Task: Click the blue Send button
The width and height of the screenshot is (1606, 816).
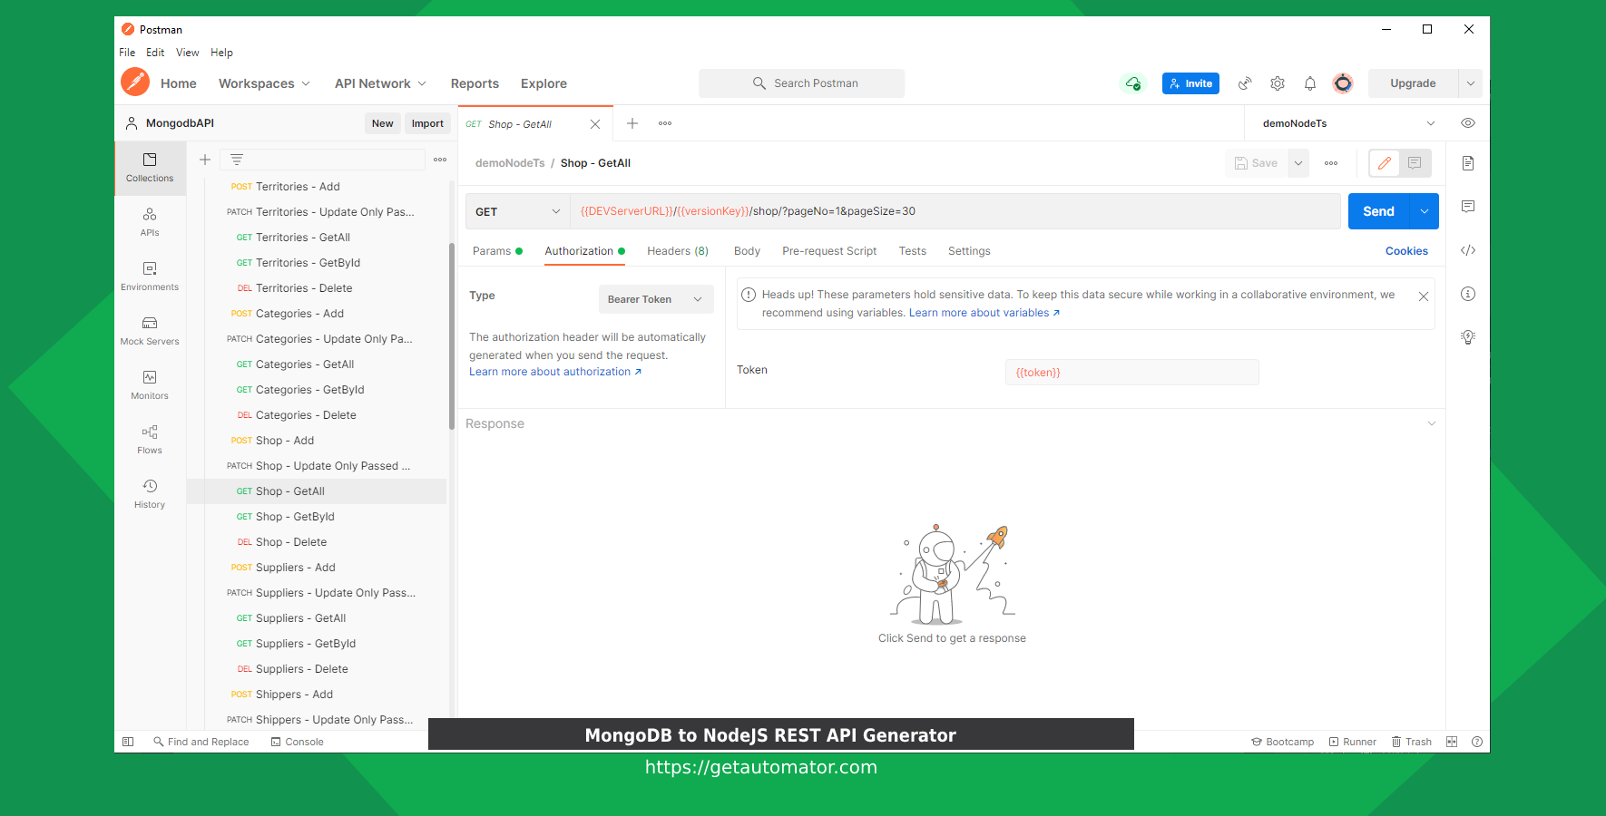Action: [1378, 211]
